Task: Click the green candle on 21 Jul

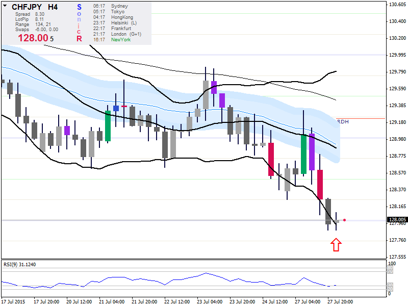Action: pos(108,125)
